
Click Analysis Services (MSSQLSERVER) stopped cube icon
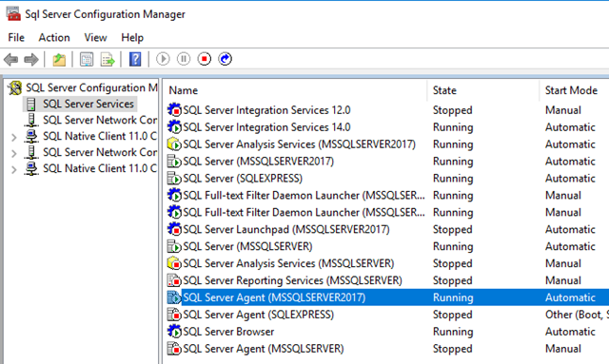(174, 263)
